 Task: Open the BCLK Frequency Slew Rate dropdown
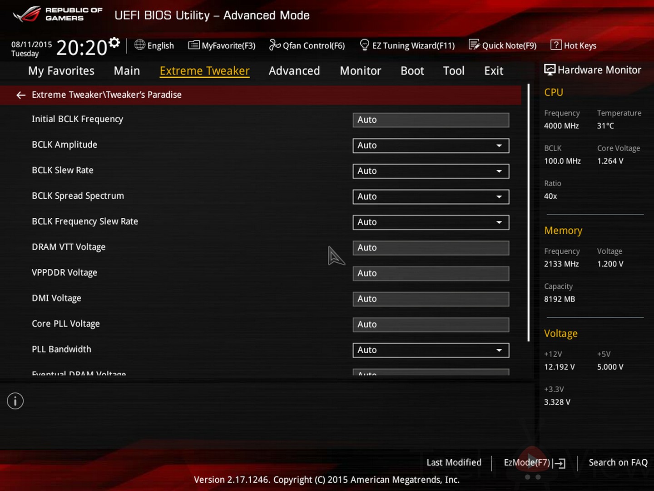[x=431, y=222]
